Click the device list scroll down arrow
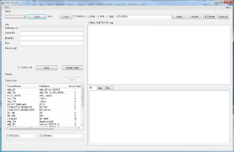234x152 pixels. [x=82, y=125]
